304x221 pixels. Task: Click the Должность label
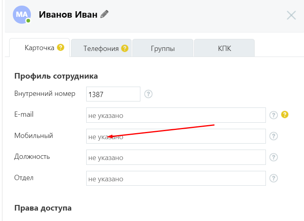pos(32,157)
